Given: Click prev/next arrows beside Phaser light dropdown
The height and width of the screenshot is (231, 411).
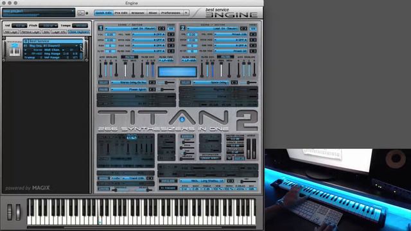Looking at the screenshot, I should click(152, 89).
